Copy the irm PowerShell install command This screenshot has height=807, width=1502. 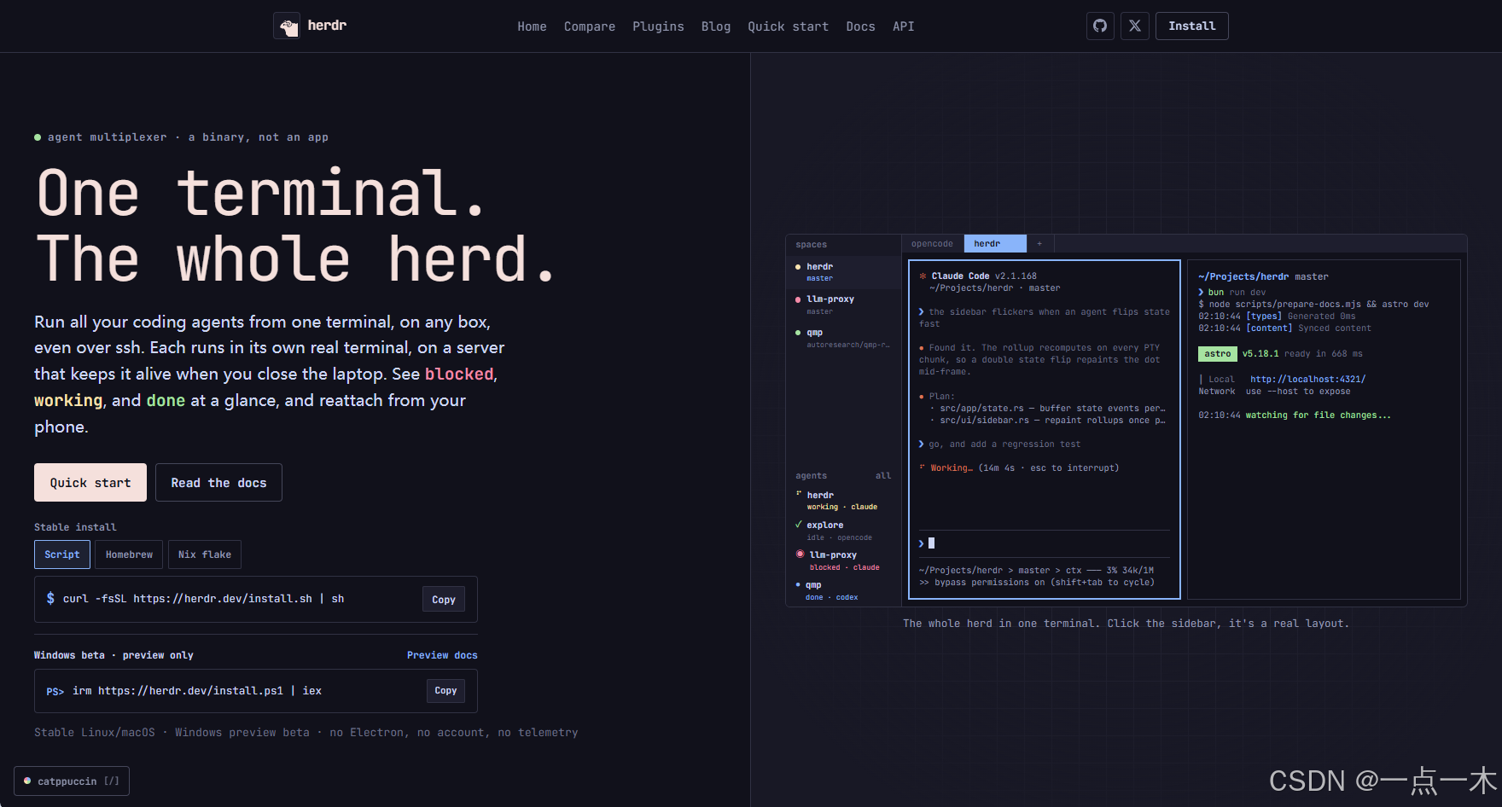pos(445,691)
